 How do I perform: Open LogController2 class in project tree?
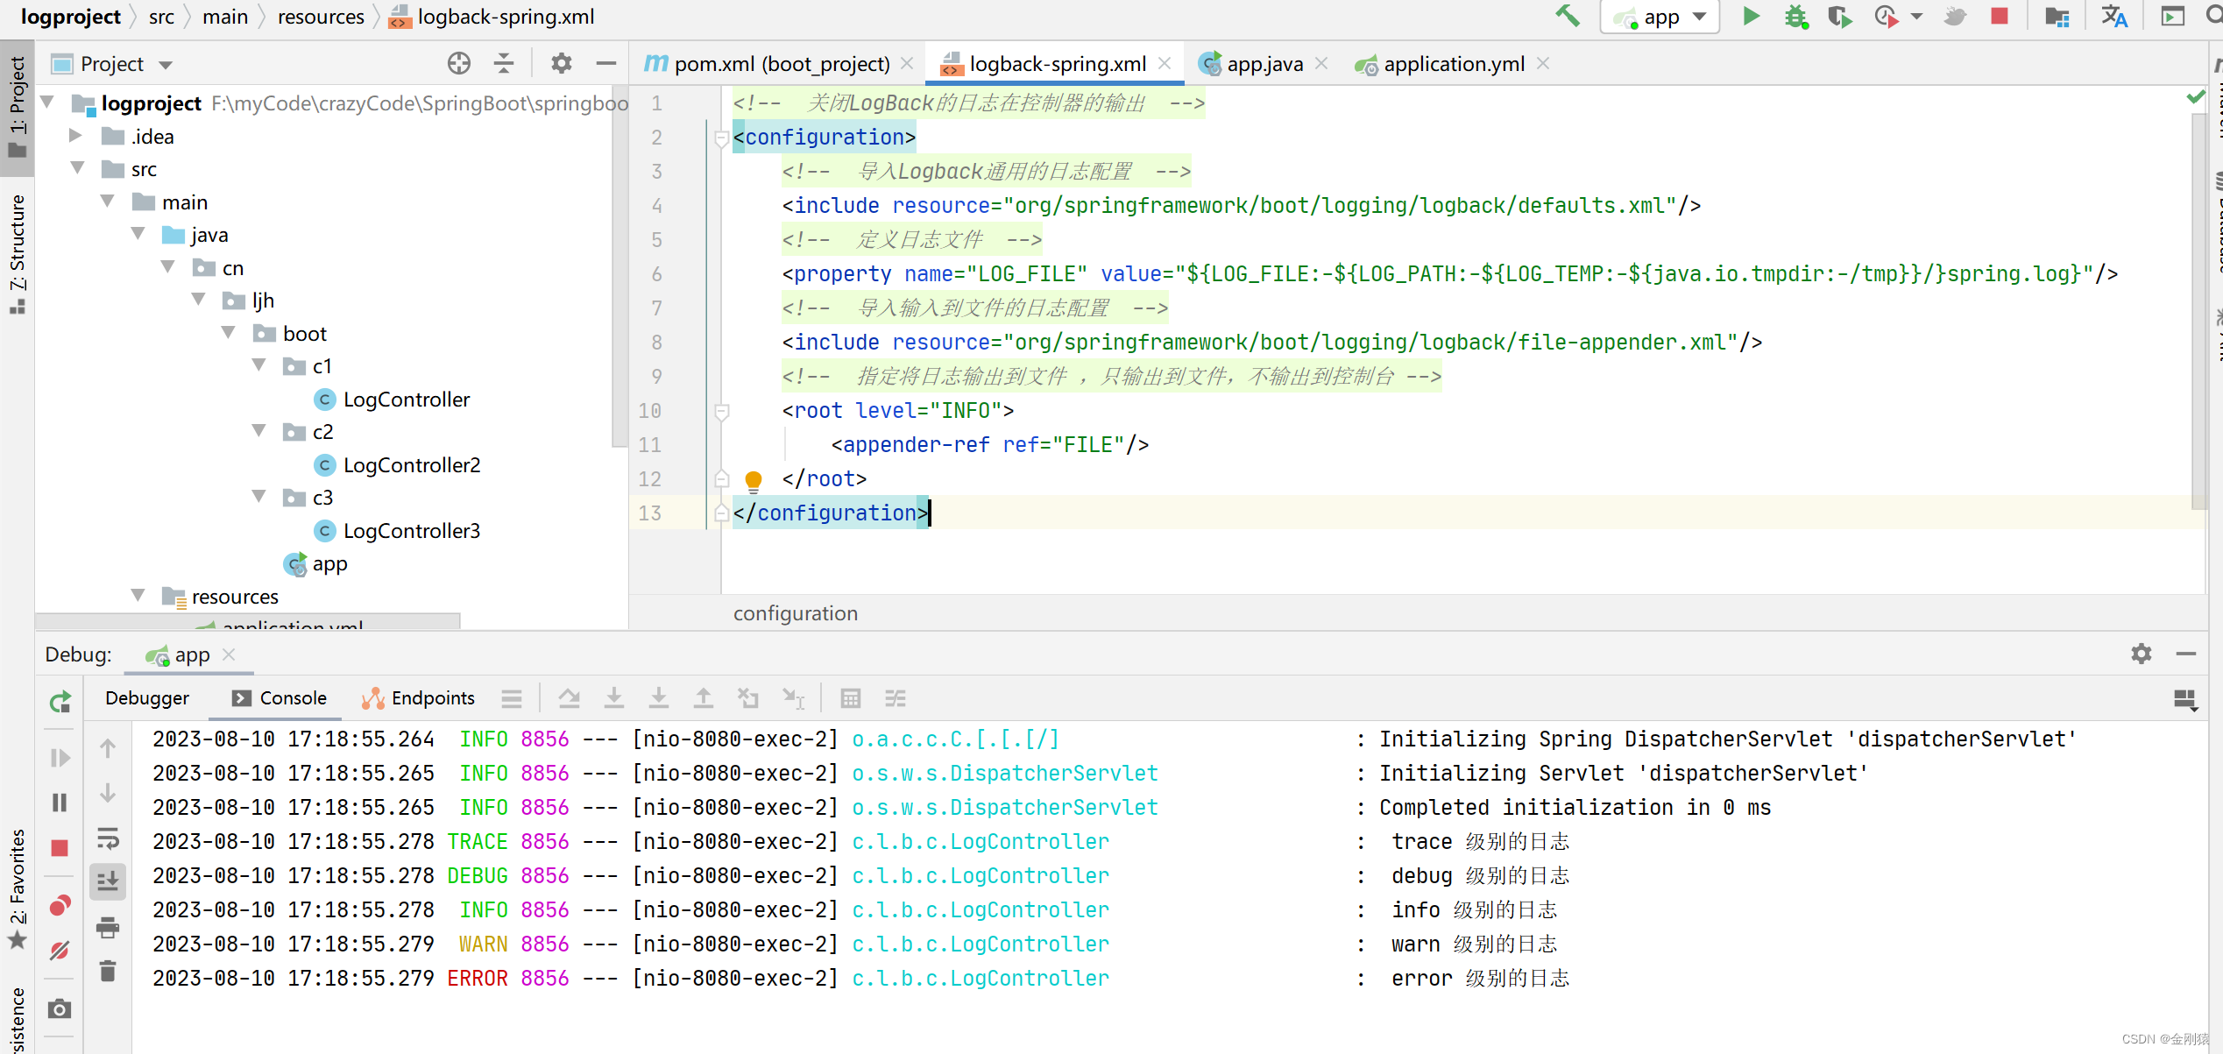(x=411, y=465)
